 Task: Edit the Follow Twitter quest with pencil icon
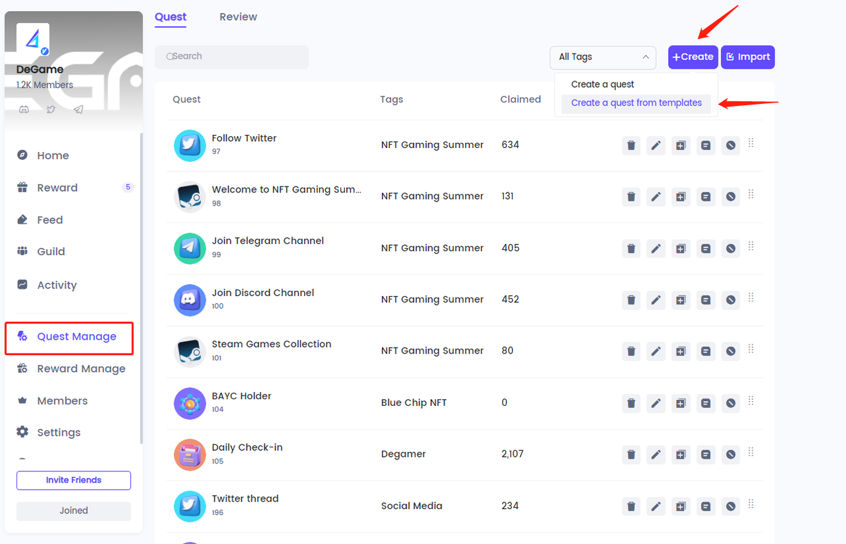point(656,145)
